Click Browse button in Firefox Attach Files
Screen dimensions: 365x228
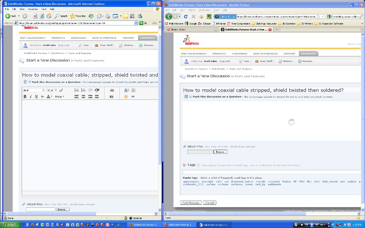pyautogui.click(x=221, y=152)
